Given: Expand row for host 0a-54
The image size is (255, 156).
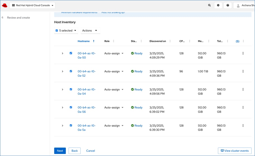Looking at the screenshot, I should 62,89.
